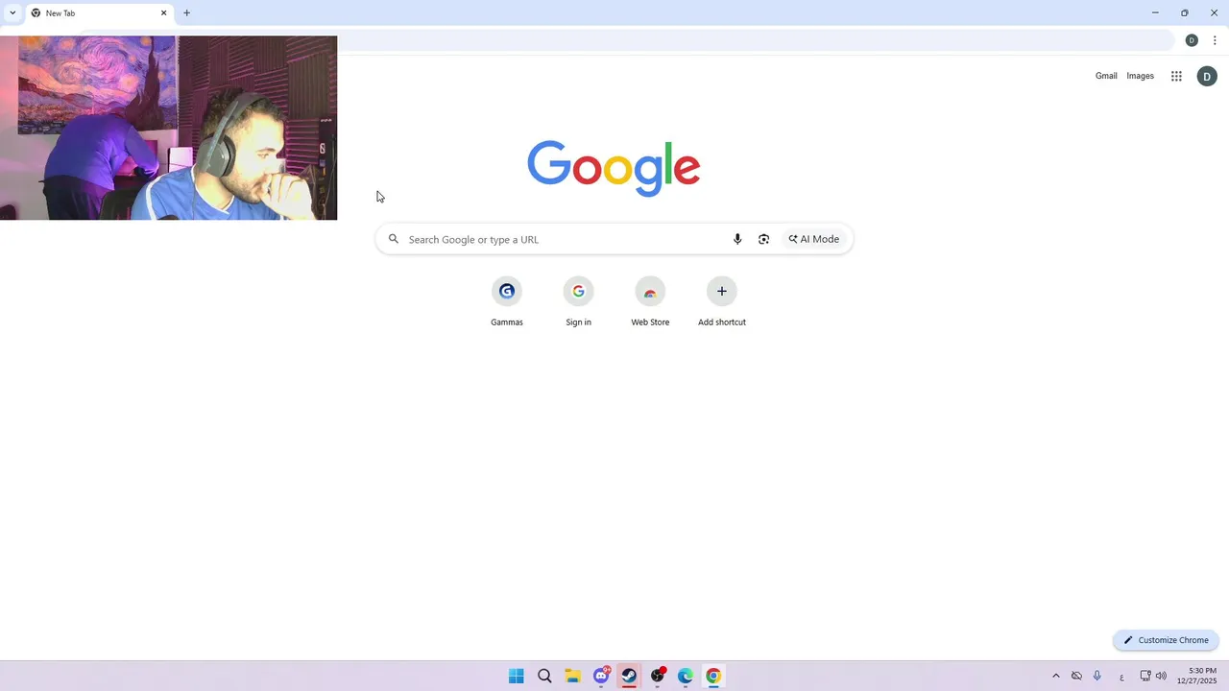1229x691 pixels.
Task: Open the taskbar clock and date
Action: 1196,676
